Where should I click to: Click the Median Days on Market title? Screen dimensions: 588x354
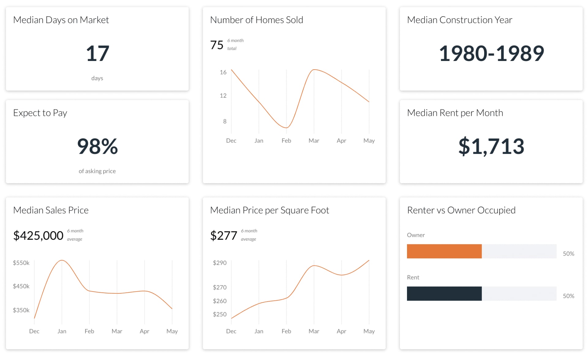tap(61, 20)
